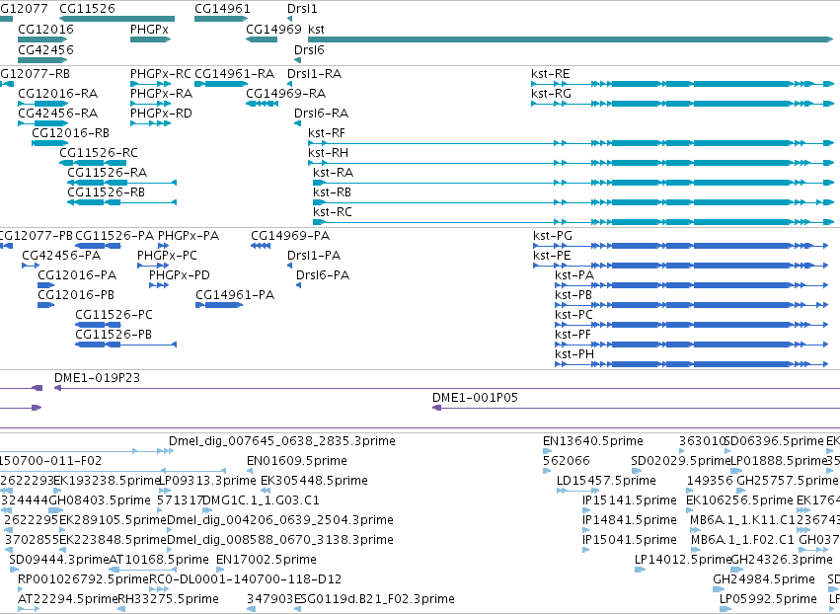Select protein CG12016-PB
The width and height of the screenshot is (840, 614).
point(76,295)
